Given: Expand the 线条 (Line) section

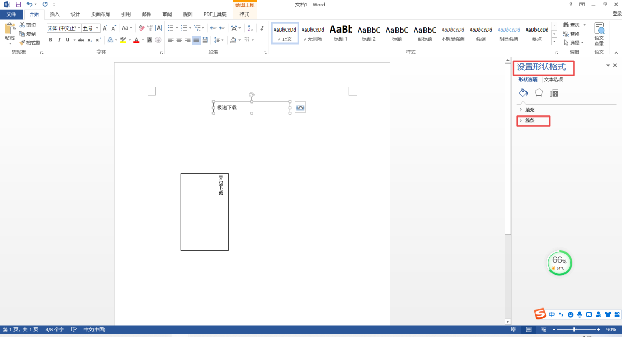Looking at the screenshot, I should [529, 121].
